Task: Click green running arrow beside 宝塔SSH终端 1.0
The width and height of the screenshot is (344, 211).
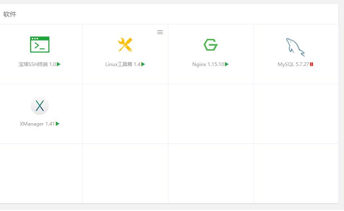Action: (x=58, y=64)
